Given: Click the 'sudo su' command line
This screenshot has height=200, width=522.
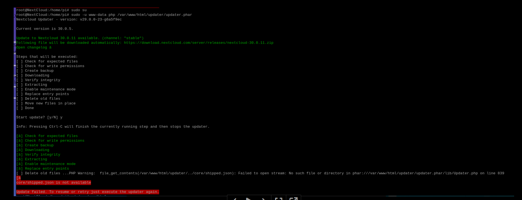Looking at the screenshot, I should pos(51,10).
